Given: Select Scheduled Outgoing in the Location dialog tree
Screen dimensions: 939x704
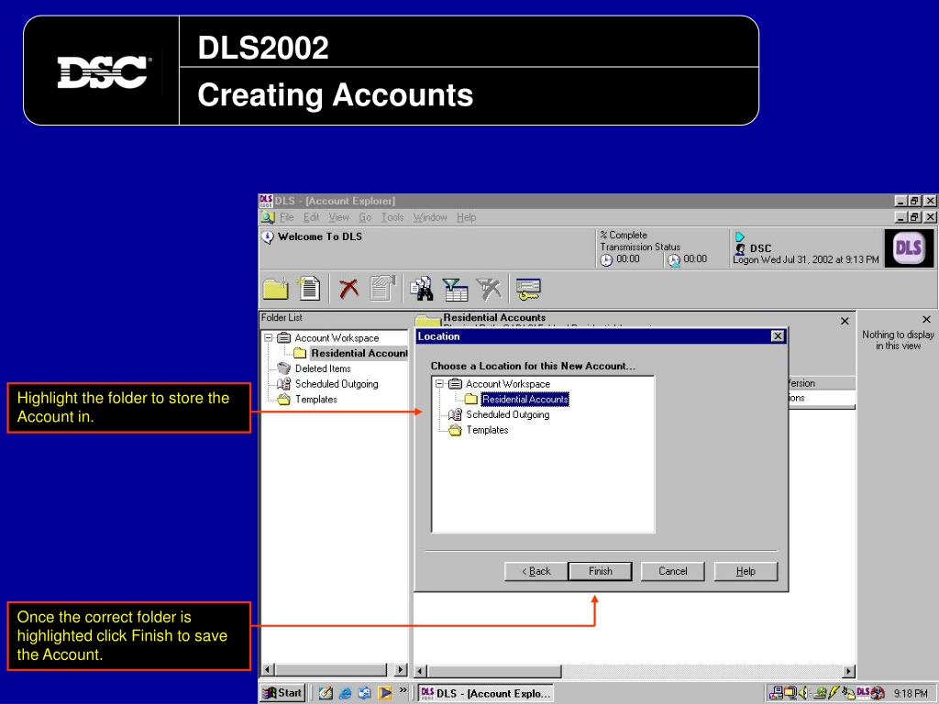Looking at the screenshot, I should tap(507, 414).
